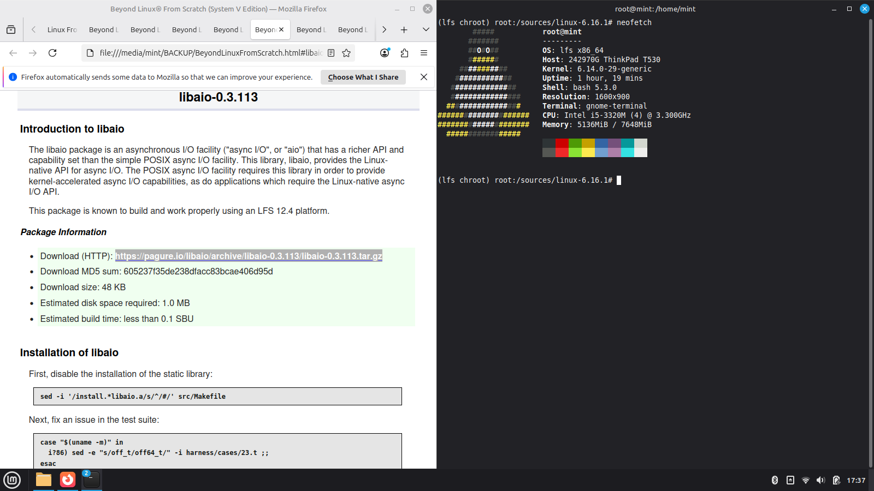Click the Choose What I Share button

pos(363,77)
